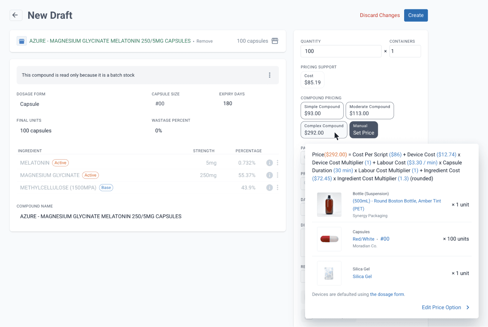This screenshot has height=327, width=488.
Task: Click the Cost $85.19 pricing support box
Action: (x=313, y=79)
